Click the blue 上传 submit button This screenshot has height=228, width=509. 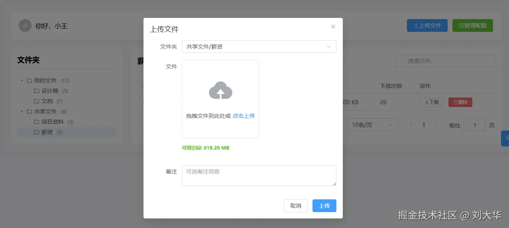coord(324,206)
